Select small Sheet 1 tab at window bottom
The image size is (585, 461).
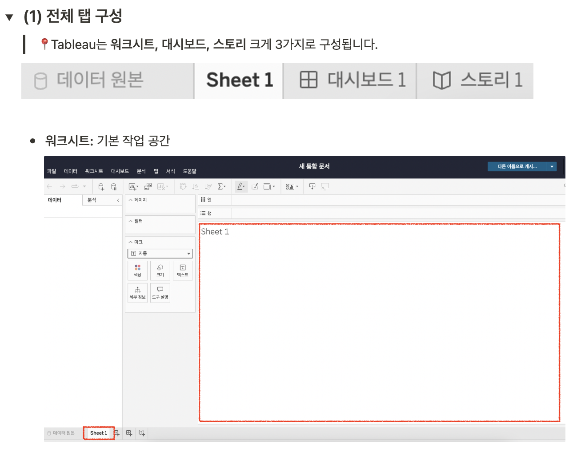pos(99,433)
